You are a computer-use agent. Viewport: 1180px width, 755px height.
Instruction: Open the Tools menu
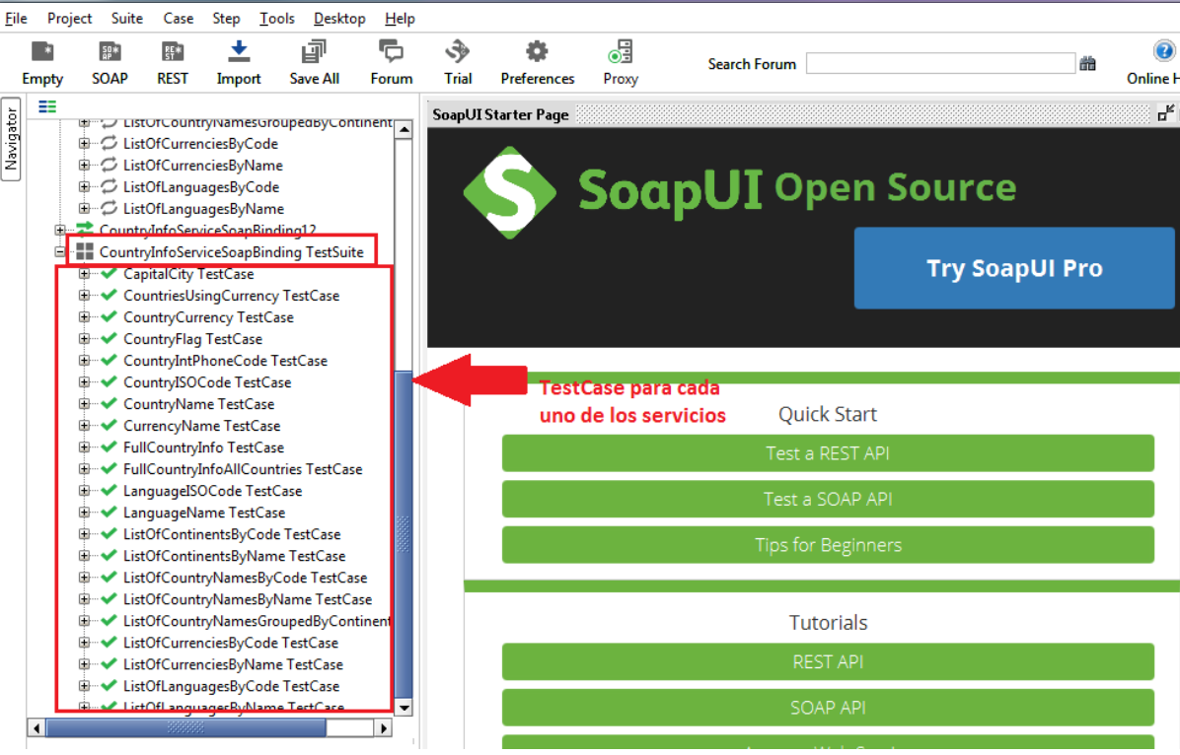(x=276, y=18)
